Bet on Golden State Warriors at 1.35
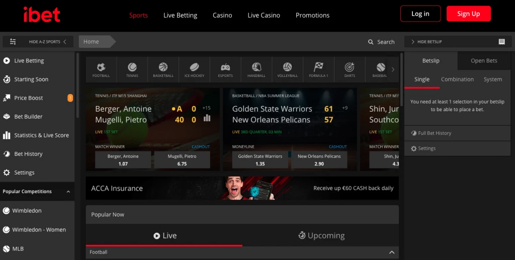Screen dimensions: 515x260 pyautogui.click(x=260, y=160)
